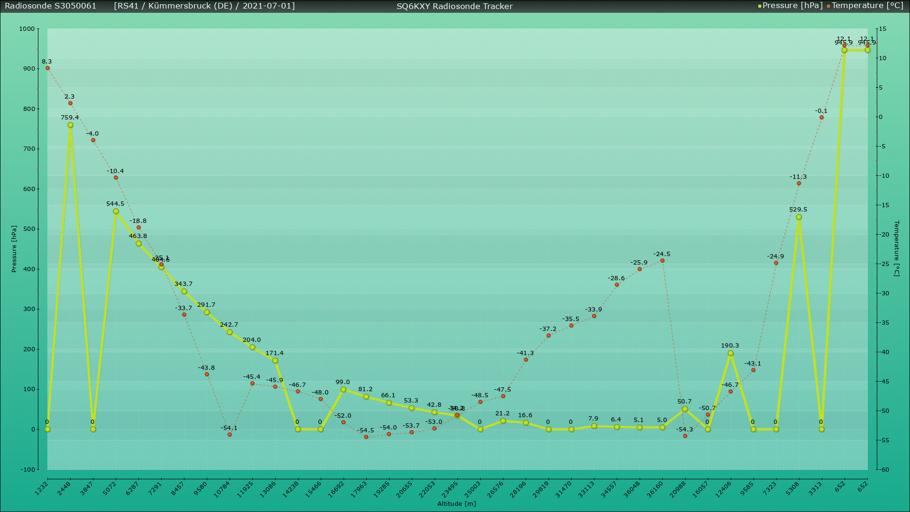
Task: Click the 190.3 pressure data point
Action: click(730, 353)
